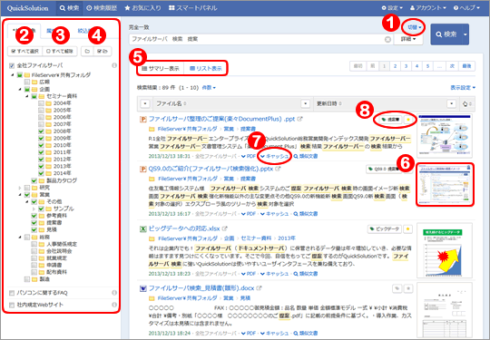Open the thumbnail of the 見積書(雛形).docx result
The image size is (490, 340).
point(445,310)
